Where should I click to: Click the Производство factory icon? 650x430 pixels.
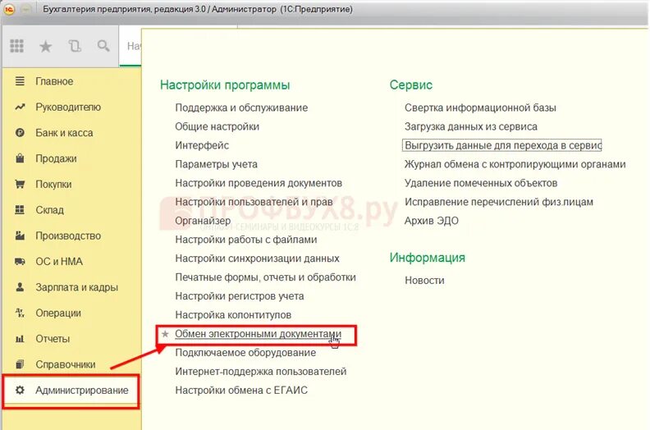(20, 236)
